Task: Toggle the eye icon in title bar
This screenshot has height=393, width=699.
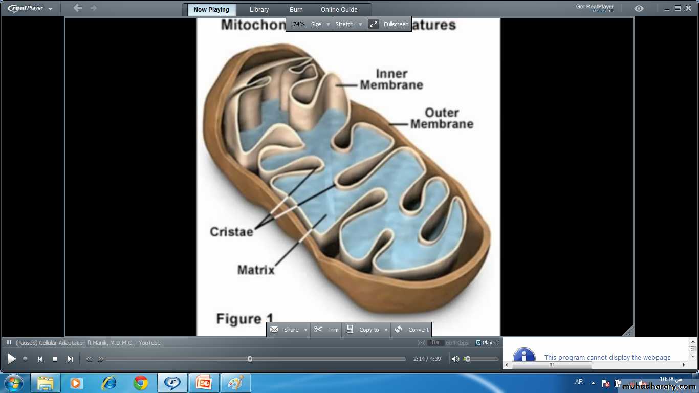Action: coord(639,9)
